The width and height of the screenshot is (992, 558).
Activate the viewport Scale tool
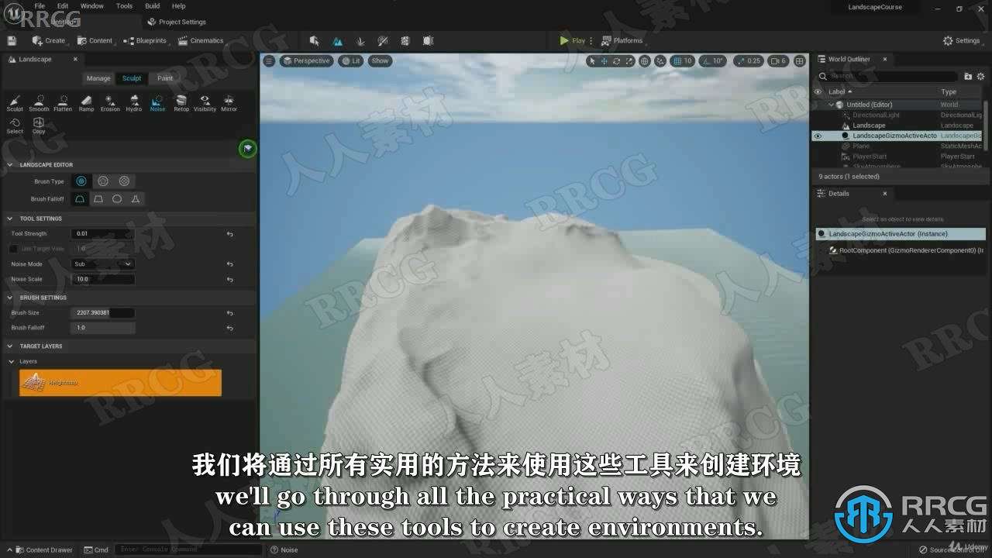click(x=629, y=60)
